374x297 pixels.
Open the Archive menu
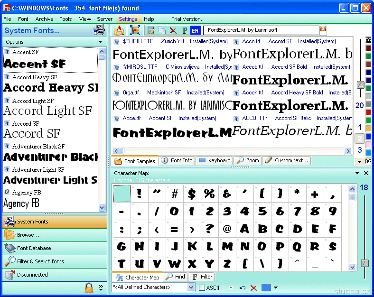click(44, 19)
